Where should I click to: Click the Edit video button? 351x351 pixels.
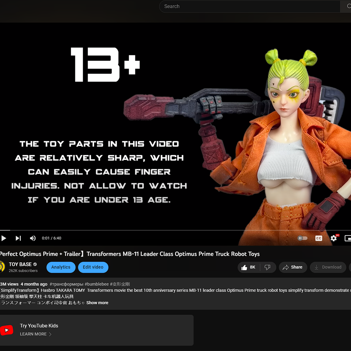(93, 267)
